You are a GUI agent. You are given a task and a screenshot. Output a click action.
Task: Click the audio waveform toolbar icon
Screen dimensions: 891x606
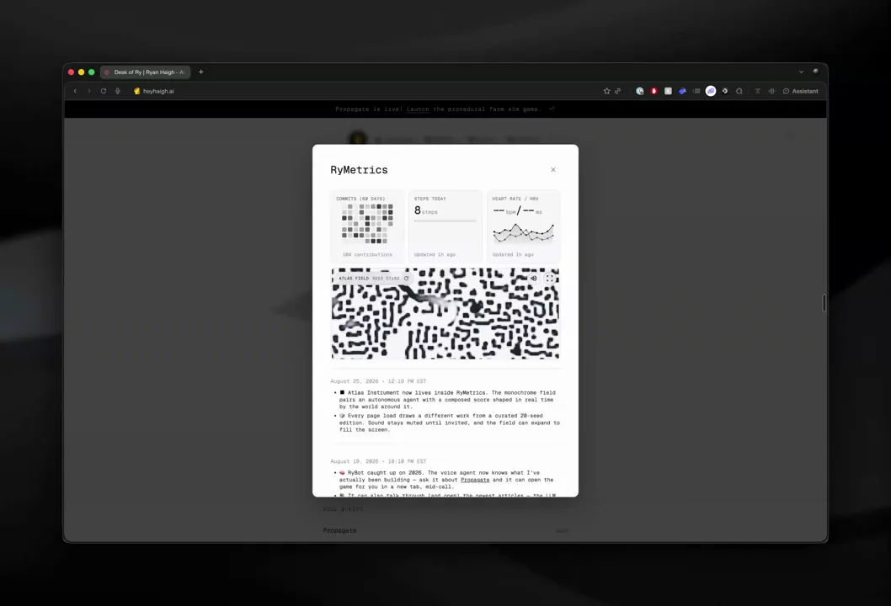click(771, 91)
